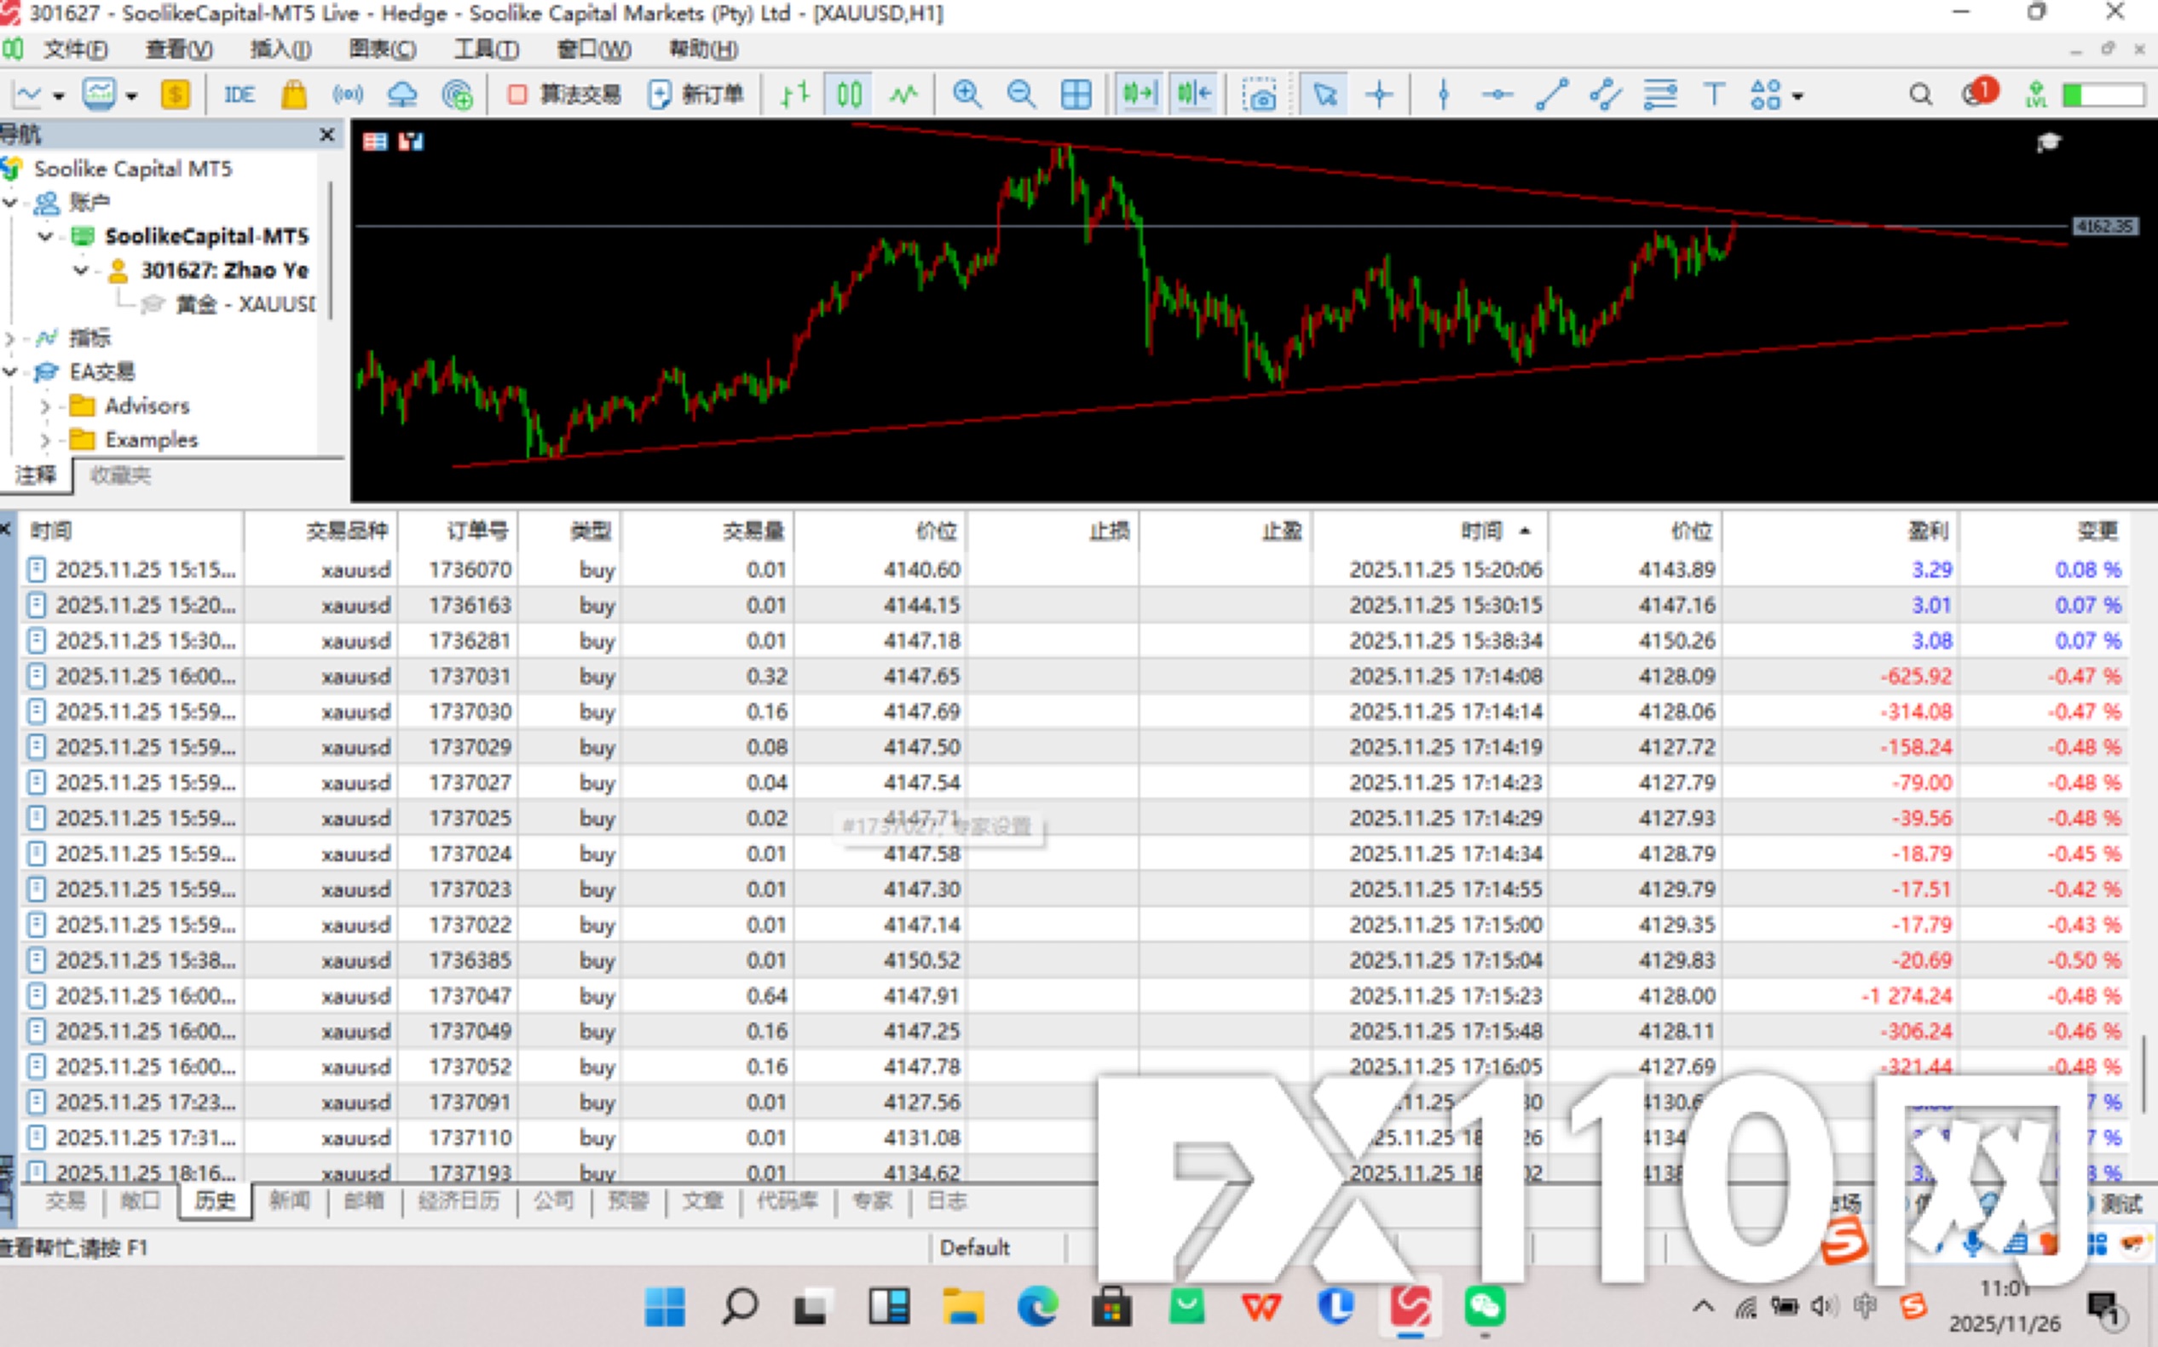Toggle candlestick chart mode
Viewport: 2158px width, 1347px height.
(849, 95)
